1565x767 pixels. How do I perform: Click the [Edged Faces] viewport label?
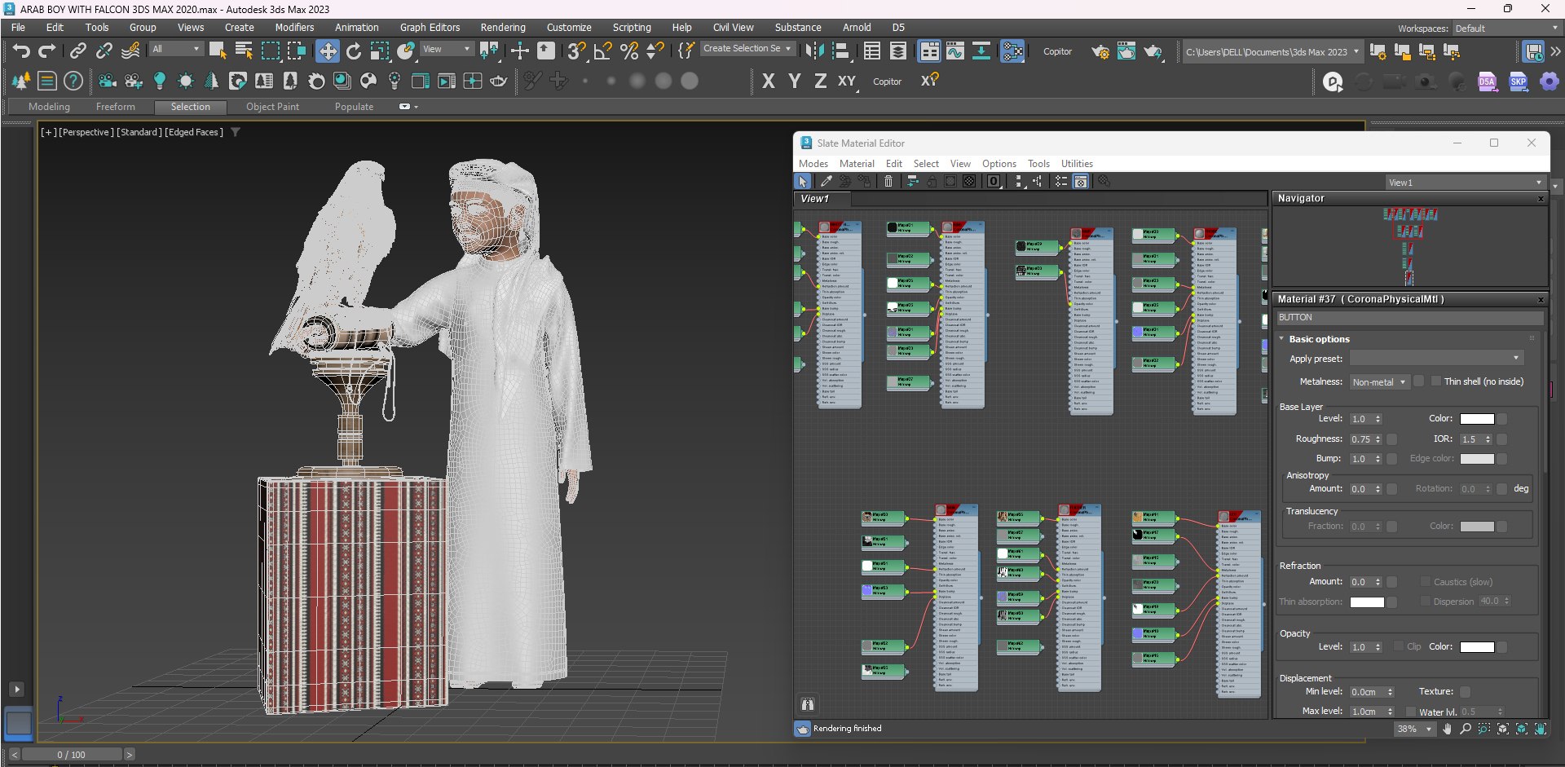(x=194, y=132)
